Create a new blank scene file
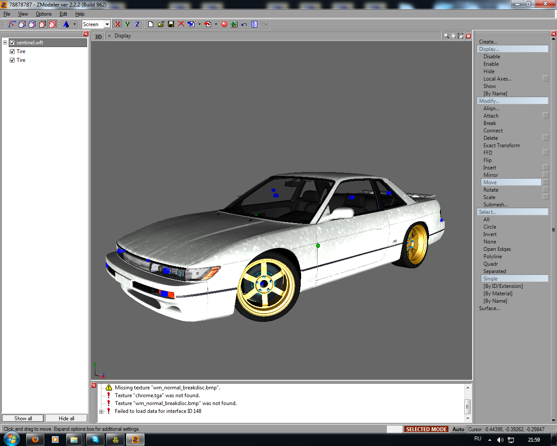Screen dimensions: 557x446 (151, 24)
